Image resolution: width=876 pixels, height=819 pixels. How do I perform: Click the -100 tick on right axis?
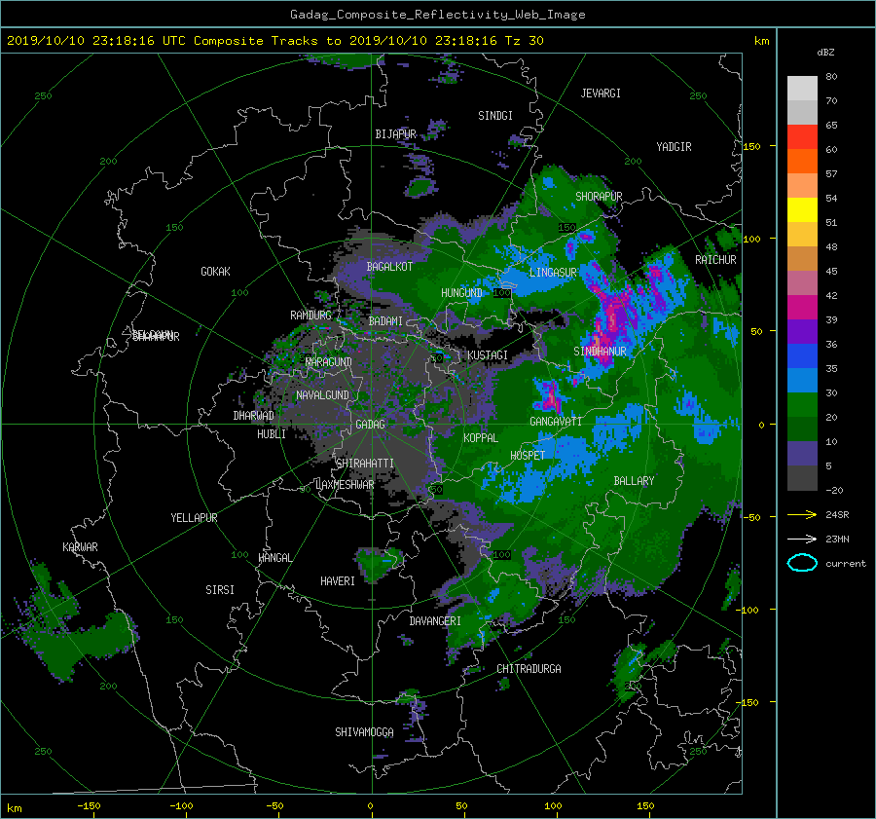[749, 610]
